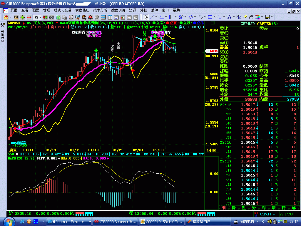Image resolution: width=301 pixels, height=226 pixels.
Task: Click the open book icon in toolbar
Action: point(71,17)
